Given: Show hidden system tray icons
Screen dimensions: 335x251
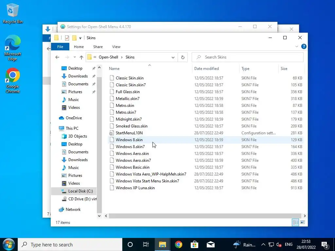Looking at the screenshot, I should [x=263, y=244].
